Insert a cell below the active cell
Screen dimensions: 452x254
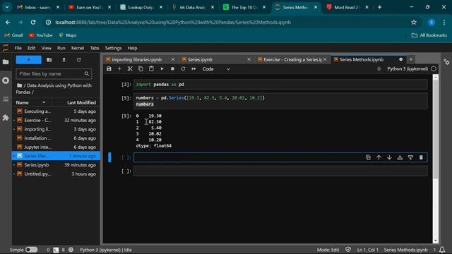coord(410,157)
